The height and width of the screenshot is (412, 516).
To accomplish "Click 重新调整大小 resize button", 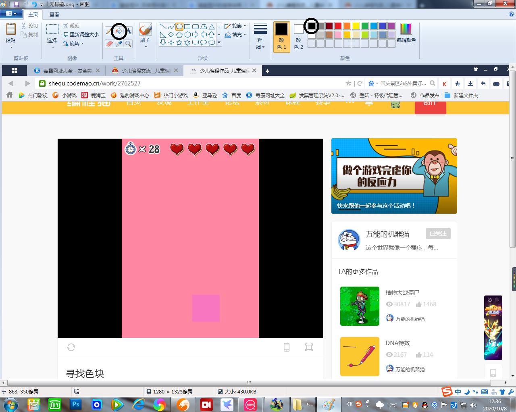I will point(81,35).
